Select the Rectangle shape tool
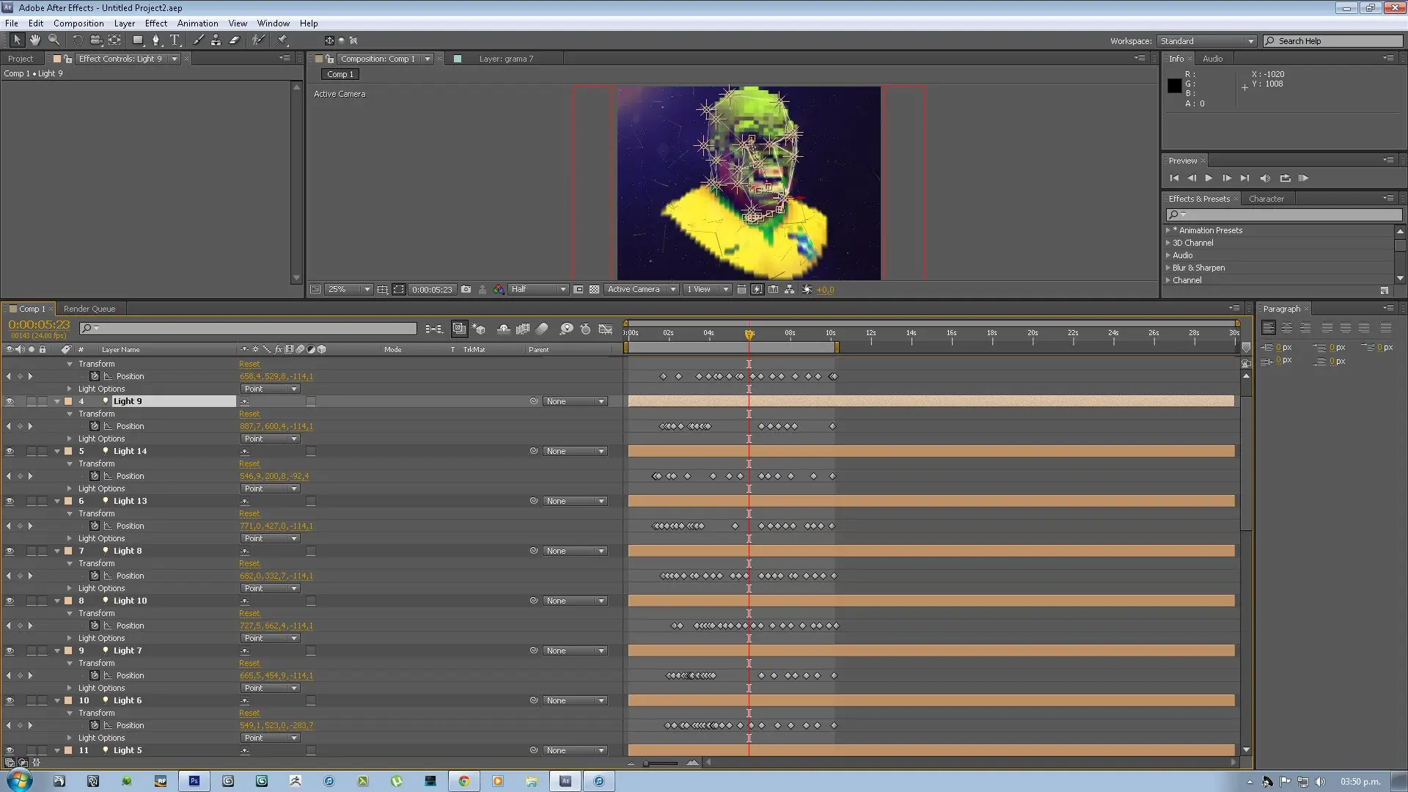 click(137, 40)
